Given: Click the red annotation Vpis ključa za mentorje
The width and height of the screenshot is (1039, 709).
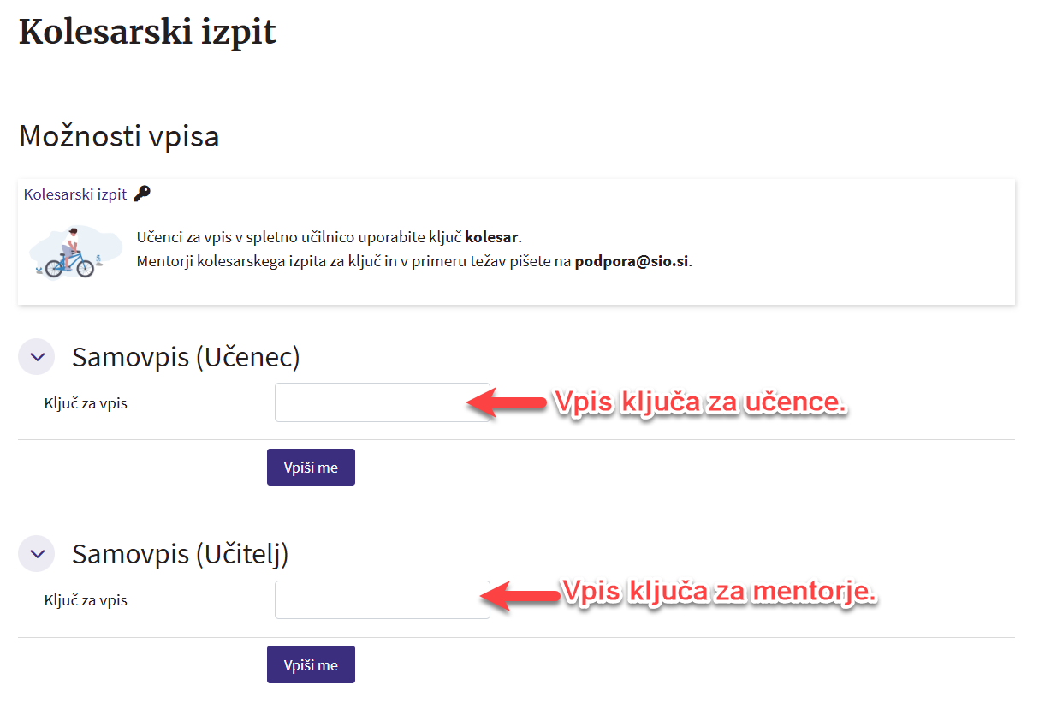Looking at the screenshot, I should [x=719, y=593].
